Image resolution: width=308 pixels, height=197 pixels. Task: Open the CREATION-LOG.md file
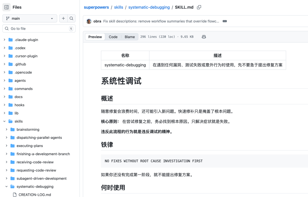pos(34,194)
